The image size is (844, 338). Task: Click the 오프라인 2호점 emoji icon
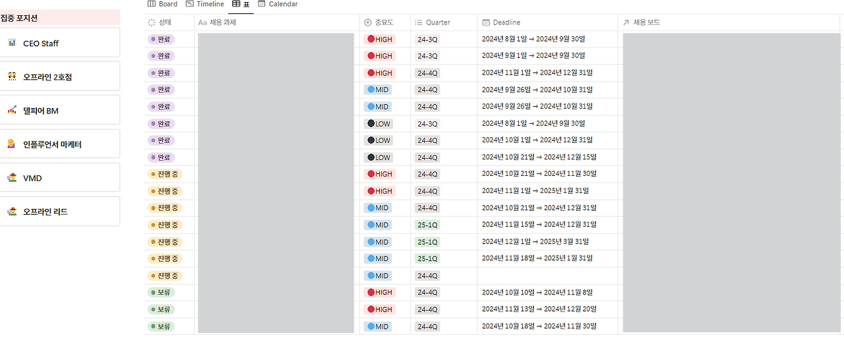coord(12,76)
